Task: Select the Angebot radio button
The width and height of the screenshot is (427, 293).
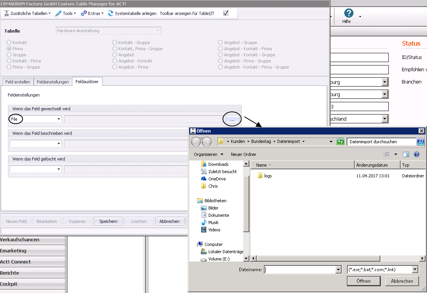Action: click(x=115, y=55)
